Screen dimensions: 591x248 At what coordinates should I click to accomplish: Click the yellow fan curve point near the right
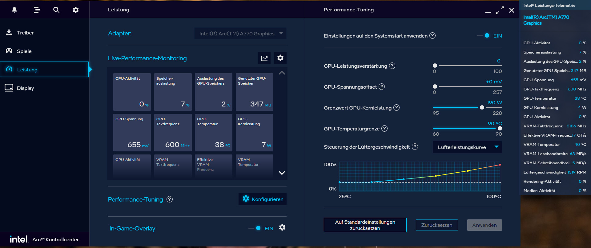click(x=468, y=171)
